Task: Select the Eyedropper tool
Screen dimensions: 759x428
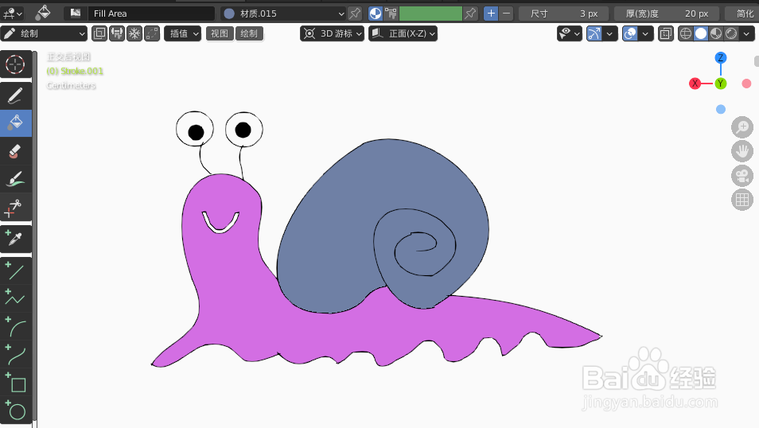Action: tap(15, 239)
